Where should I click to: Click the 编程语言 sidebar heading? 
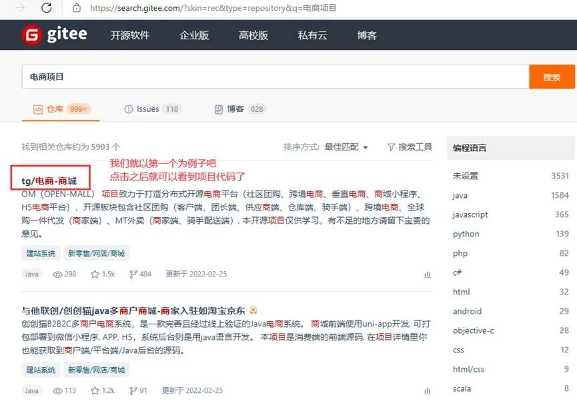(x=470, y=148)
